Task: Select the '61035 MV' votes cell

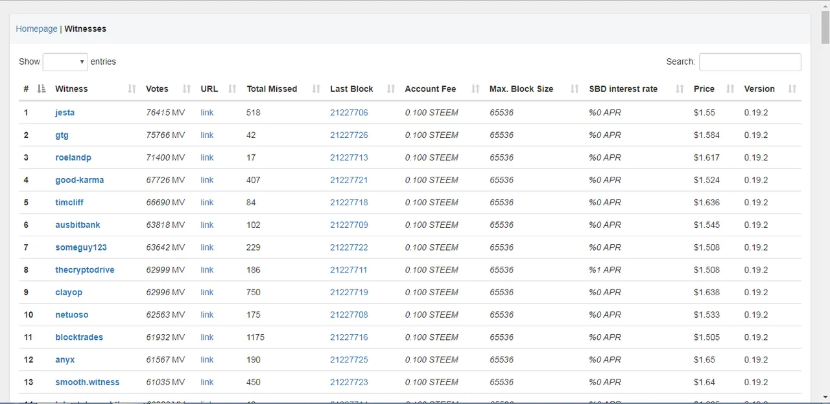Action: 165,382
